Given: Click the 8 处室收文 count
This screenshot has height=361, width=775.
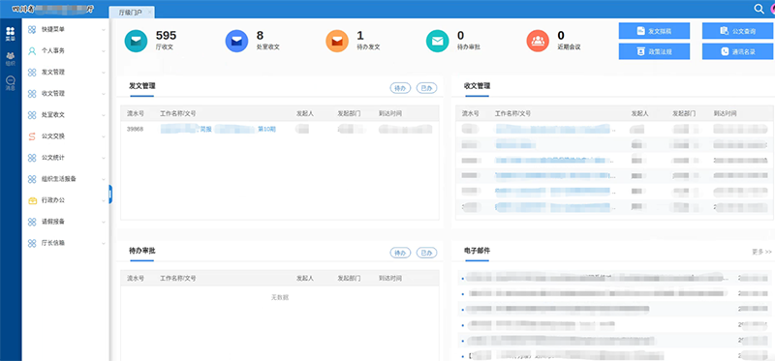Looking at the screenshot, I should coord(260,36).
